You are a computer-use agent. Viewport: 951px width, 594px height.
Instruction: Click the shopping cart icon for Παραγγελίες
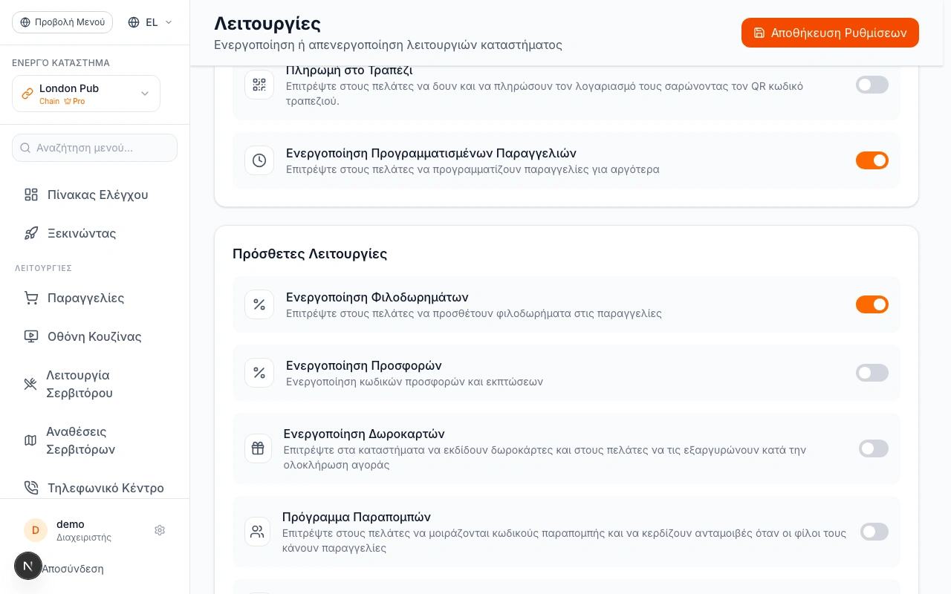[31, 298]
